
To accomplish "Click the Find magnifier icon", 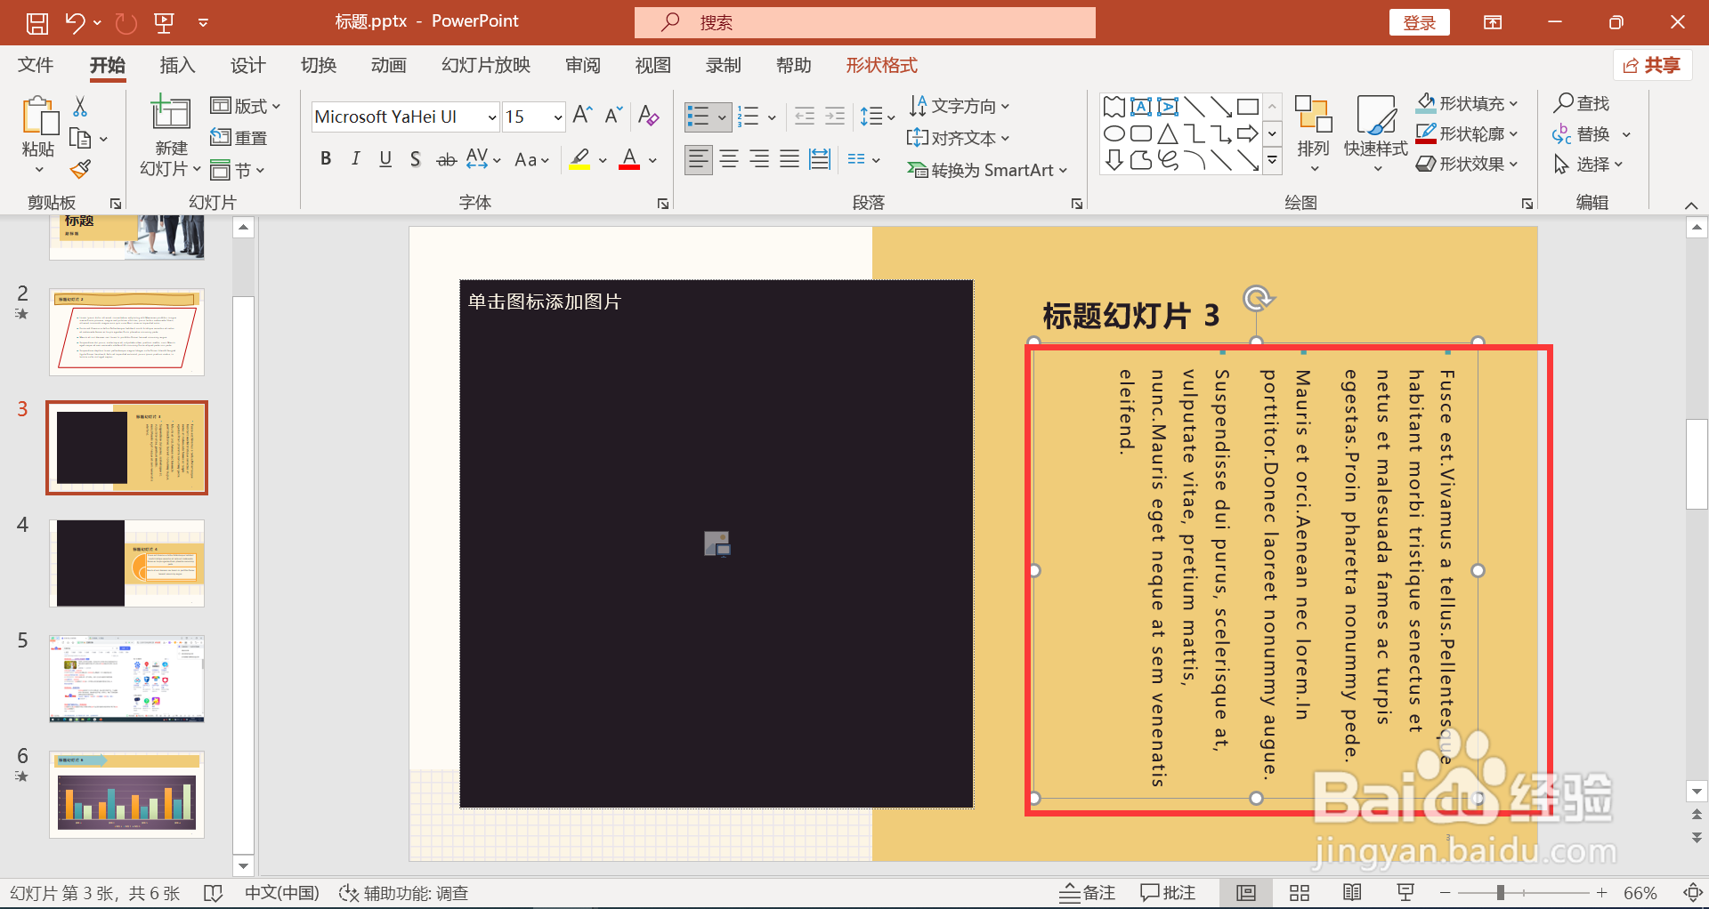I will point(1564,103).
